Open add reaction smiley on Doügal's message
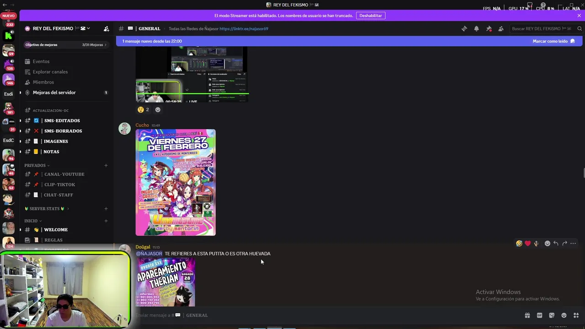Image resolution: width=585 pixels, height=329 pixels. [x=548, y=244]
